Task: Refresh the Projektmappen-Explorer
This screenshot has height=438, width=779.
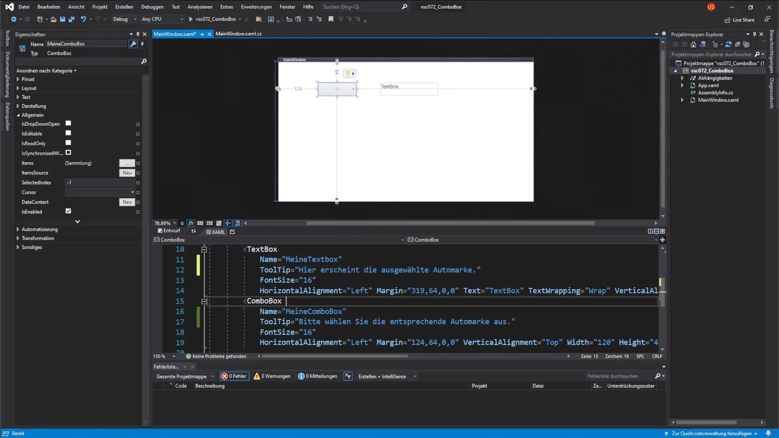Action: pos(728,45)
